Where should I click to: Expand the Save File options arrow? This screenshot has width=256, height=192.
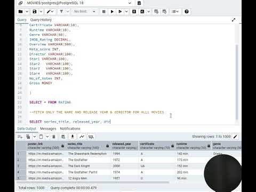click(x=41, y=12)
